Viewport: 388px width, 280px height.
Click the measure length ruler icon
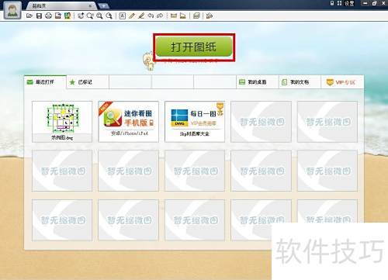pos(174,16)
